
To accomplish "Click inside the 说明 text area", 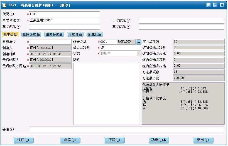I will pyautogui.click(x=106, y=94).
